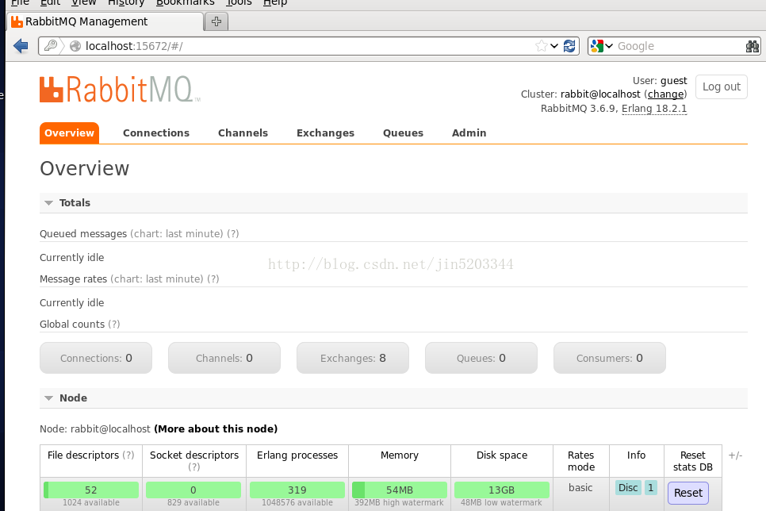Open the Edit menu
The image size is (766, 511).
pyautogui.click(x=50, y=2)
